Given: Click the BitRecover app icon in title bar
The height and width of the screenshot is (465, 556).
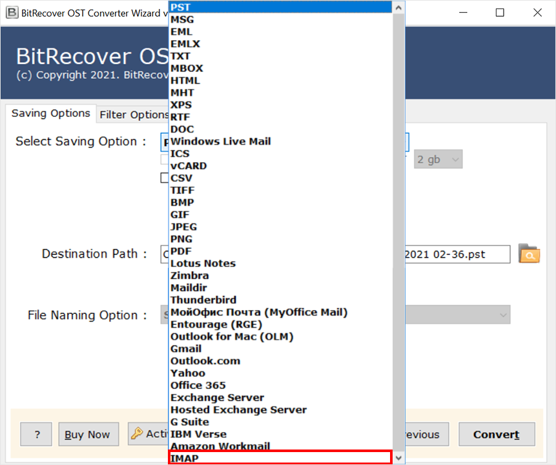Looking at the screenshot, I should pos(12,13).
